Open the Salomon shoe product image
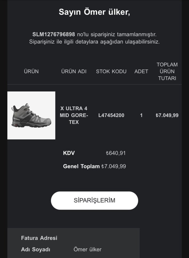 31,115
